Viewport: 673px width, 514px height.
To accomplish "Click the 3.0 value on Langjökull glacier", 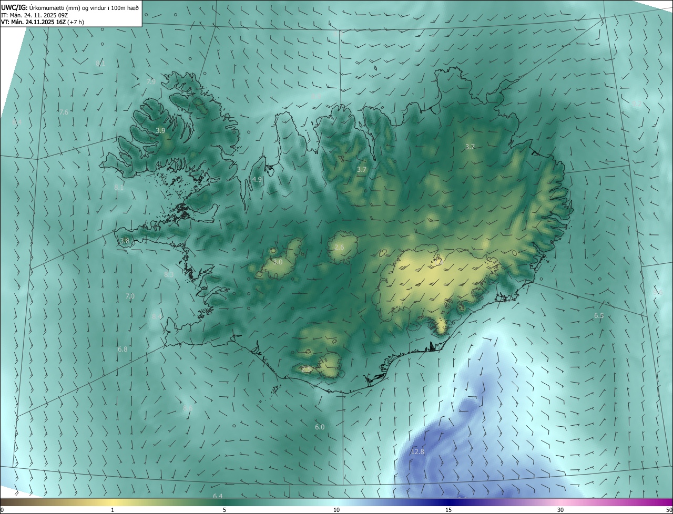I will click(x=278, y=262).
